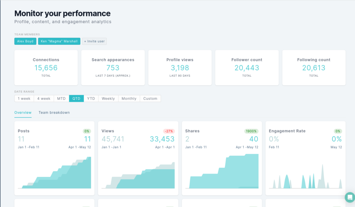Click the Connections stat card
Screen dimensions: 355x207
pyautogui.click(x=46, y=68)
